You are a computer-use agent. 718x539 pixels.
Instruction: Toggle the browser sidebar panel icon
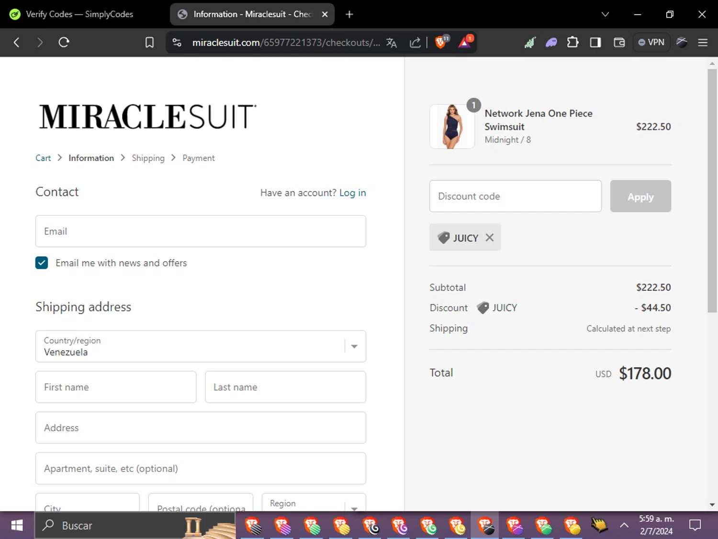(595, 43)
